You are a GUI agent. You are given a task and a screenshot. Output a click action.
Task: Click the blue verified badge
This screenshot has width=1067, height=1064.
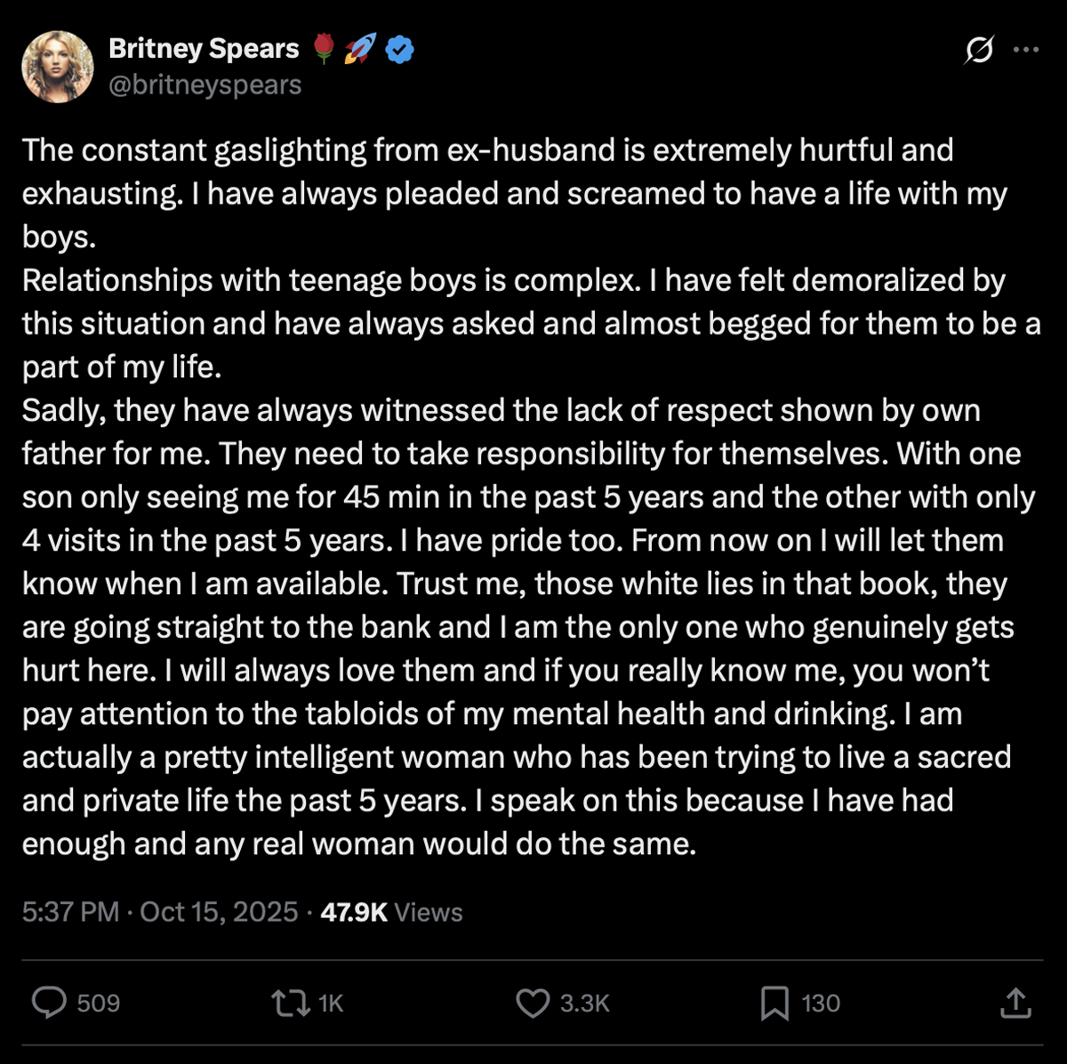coord(400,50)
